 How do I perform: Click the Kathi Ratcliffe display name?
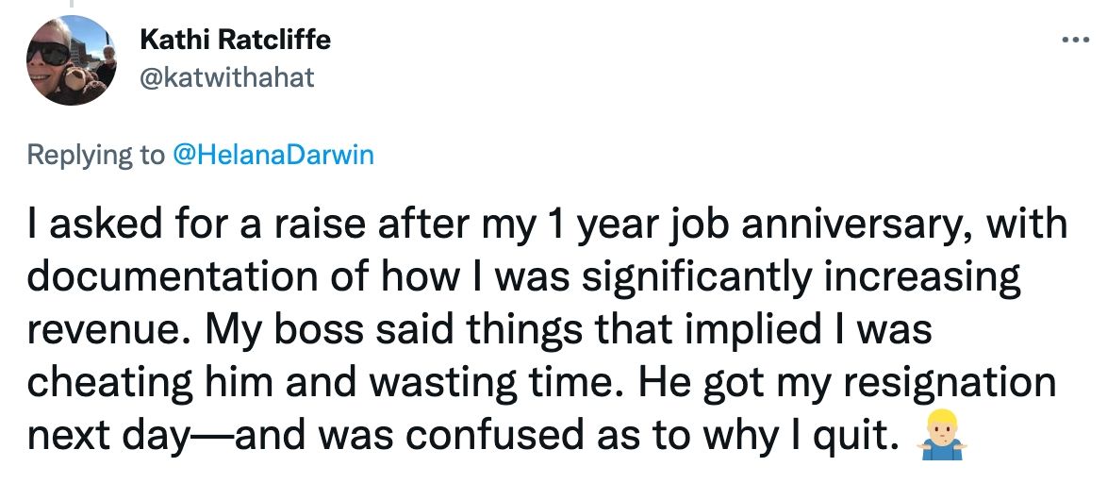[235, 41]
